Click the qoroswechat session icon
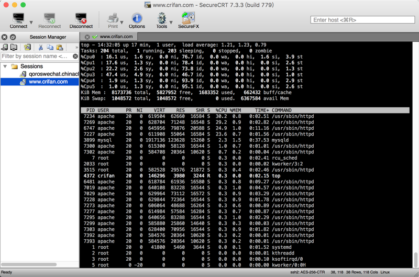Screen dimensions: 419x277 tap(23, 74)
